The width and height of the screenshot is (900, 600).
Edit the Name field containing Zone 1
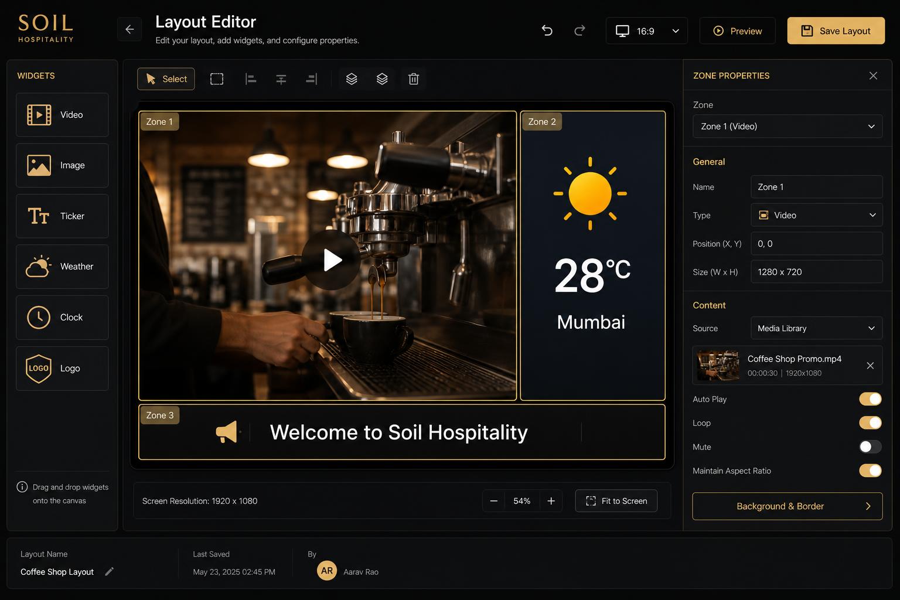[816, 187]
